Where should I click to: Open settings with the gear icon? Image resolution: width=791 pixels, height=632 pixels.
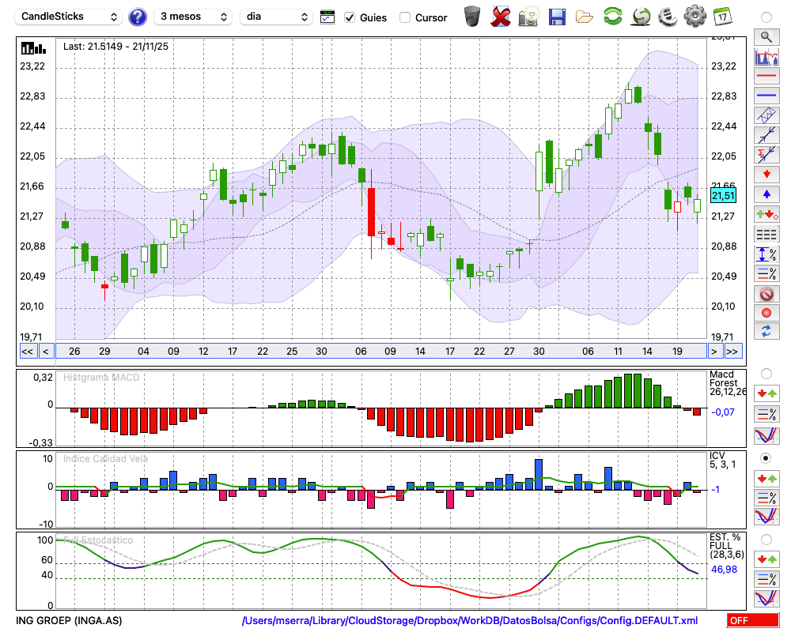[x=694, y=16]
